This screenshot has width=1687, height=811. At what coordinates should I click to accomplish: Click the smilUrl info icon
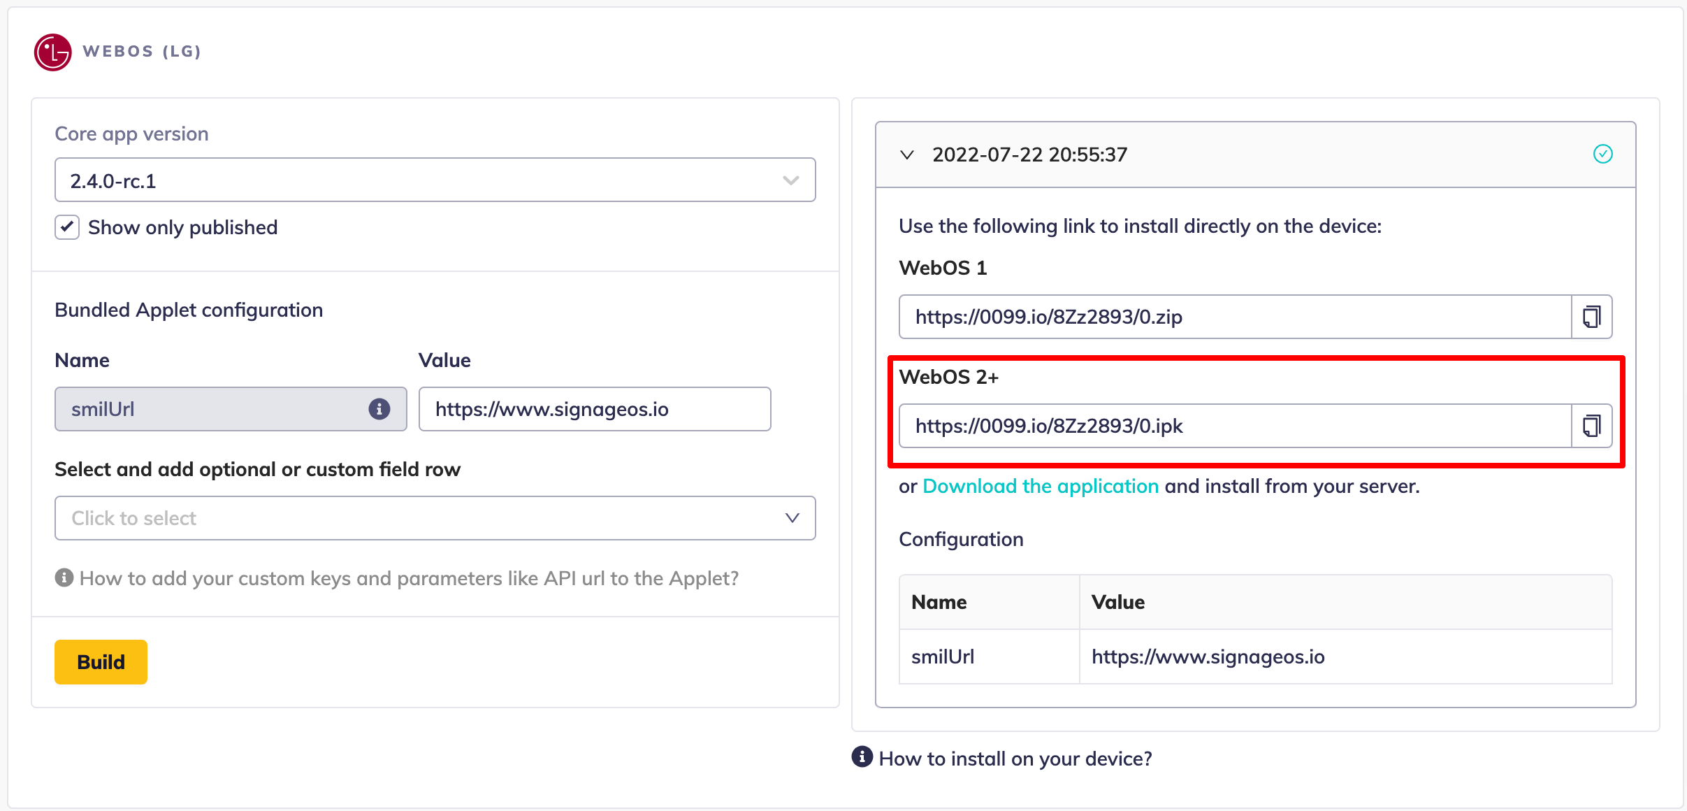[379, 409]
